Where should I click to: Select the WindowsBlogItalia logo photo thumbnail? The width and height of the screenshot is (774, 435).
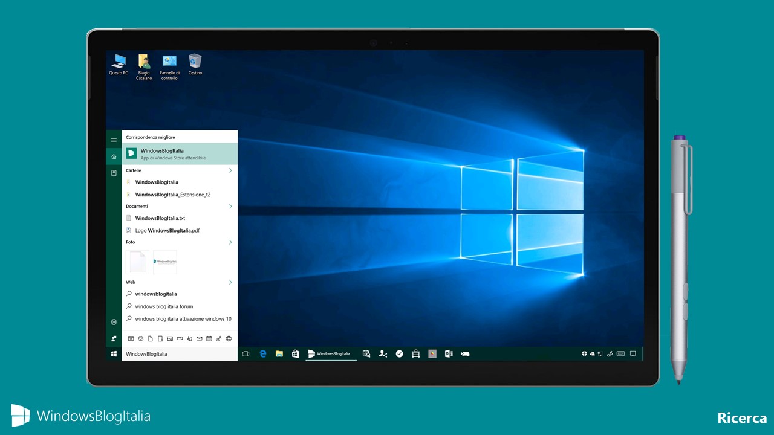165,262
